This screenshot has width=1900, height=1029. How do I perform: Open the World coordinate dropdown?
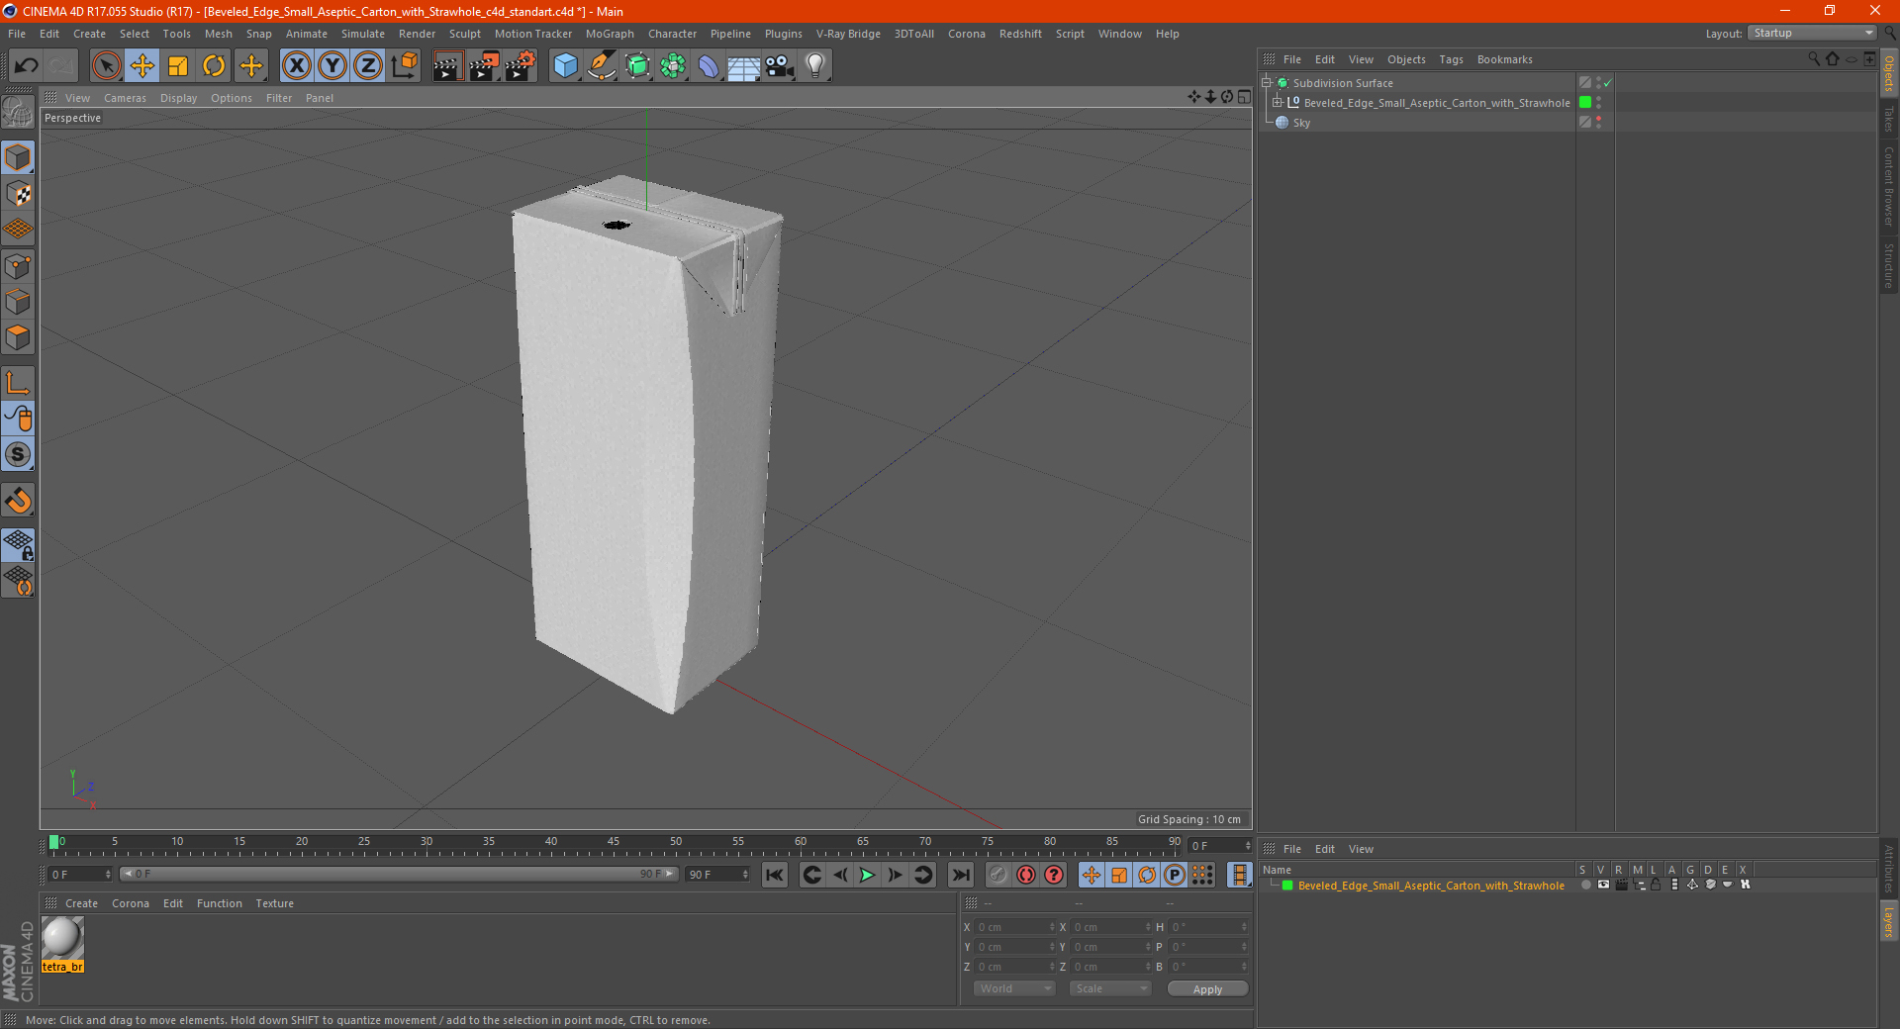pyautogui.click(x=1014, y=988)
